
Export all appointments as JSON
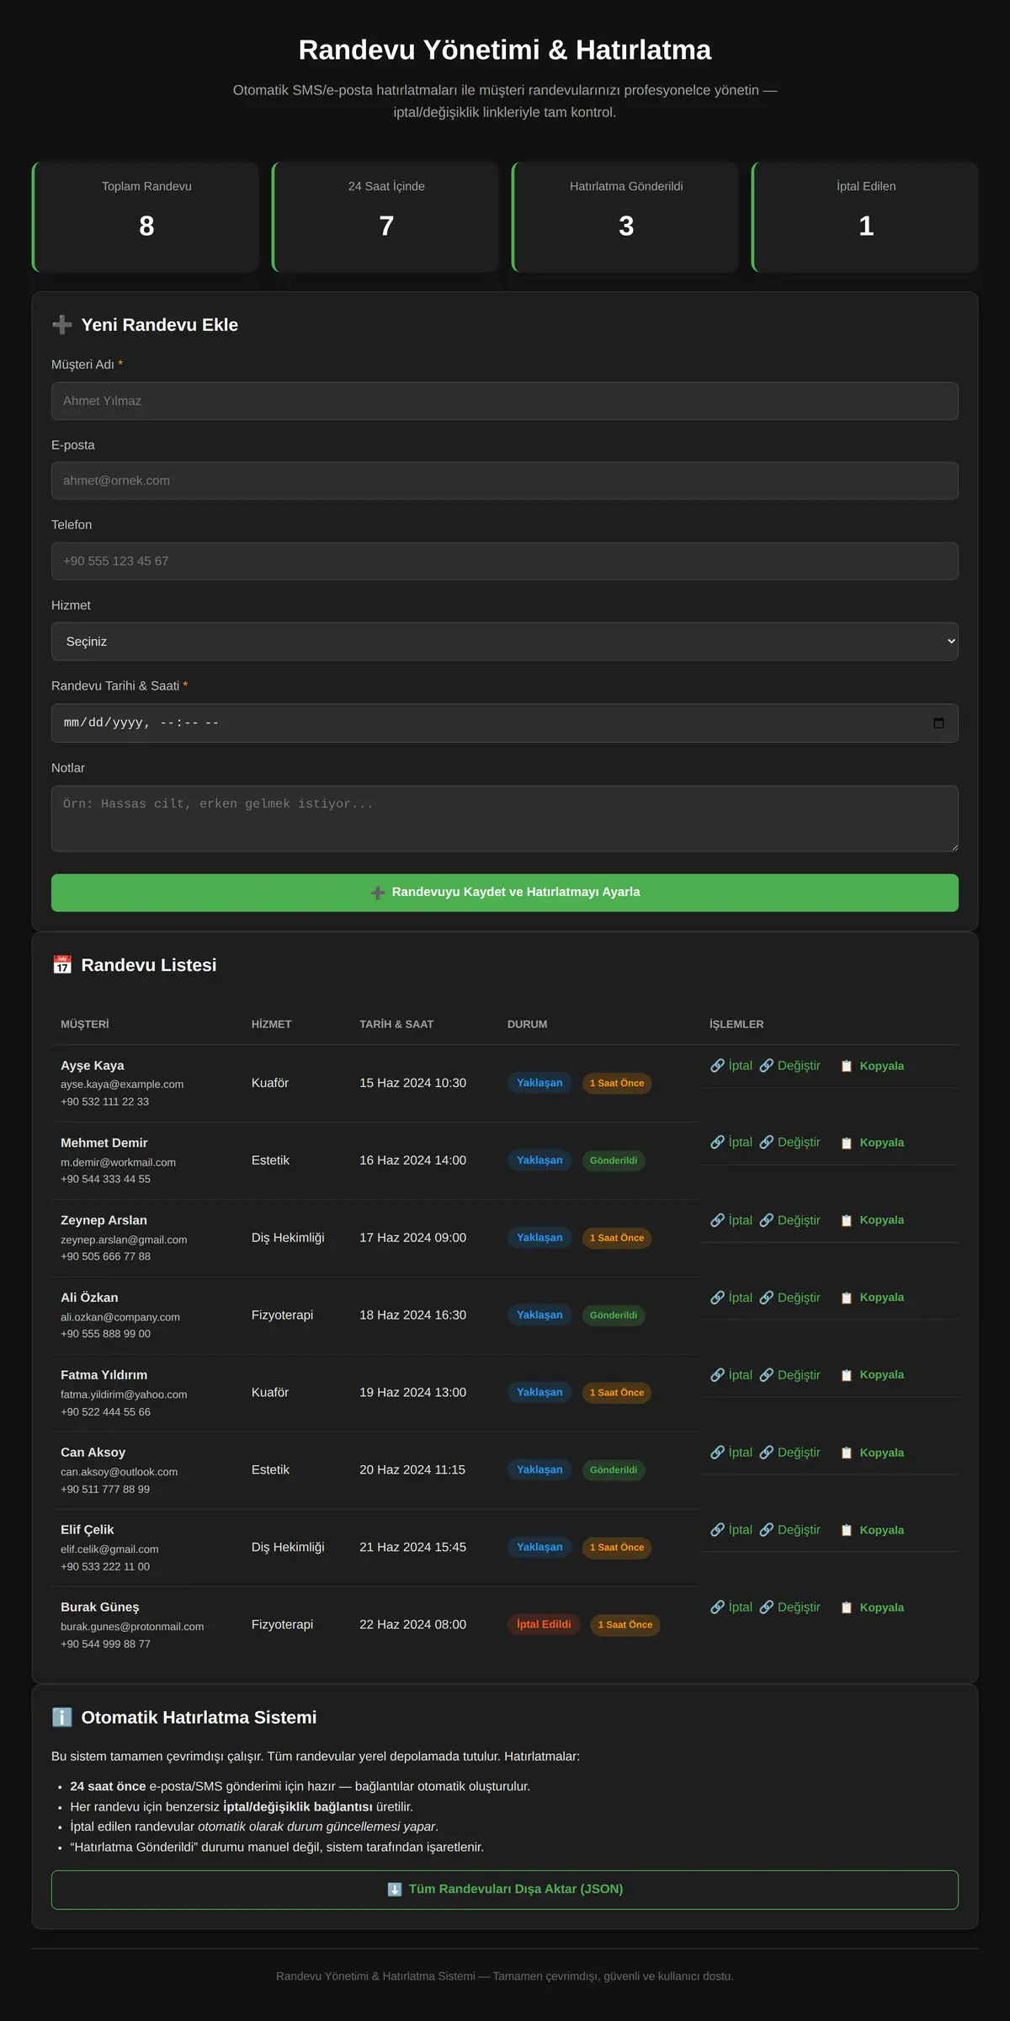pyautogui.click(x=505, y=1890)
